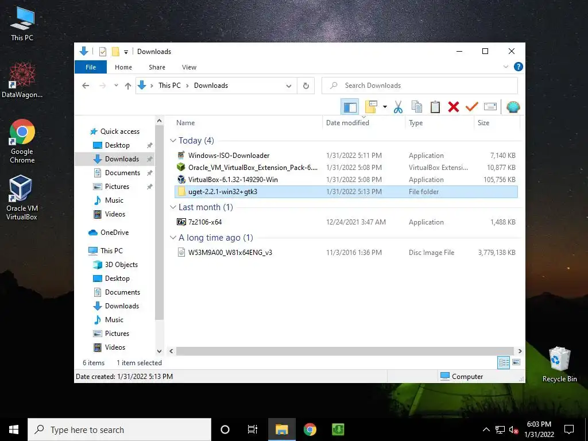Select 3D Objects in navigation pane

(x=121, y=265)
